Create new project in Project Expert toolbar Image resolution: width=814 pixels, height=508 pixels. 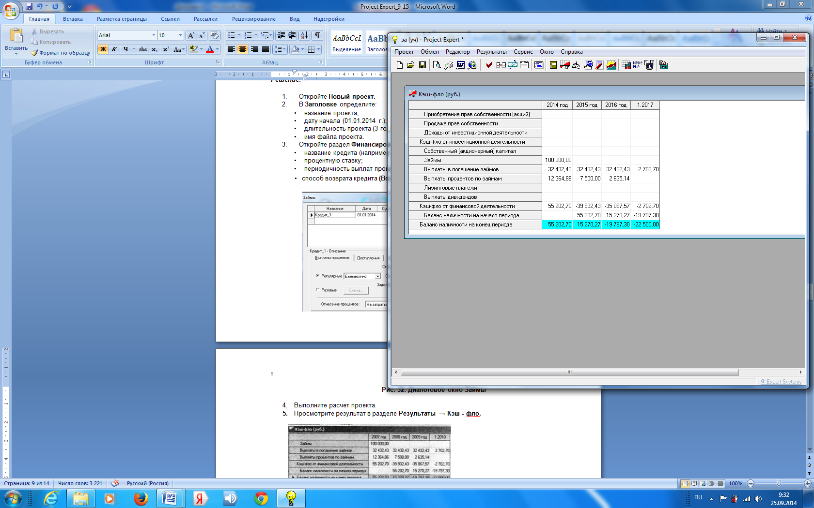click(399, 65)
